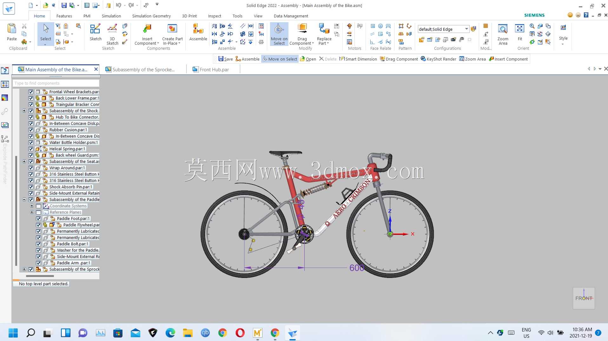Open the Data Management tab
The width and height of the screenshot is (608, 341).
[291, 16]
